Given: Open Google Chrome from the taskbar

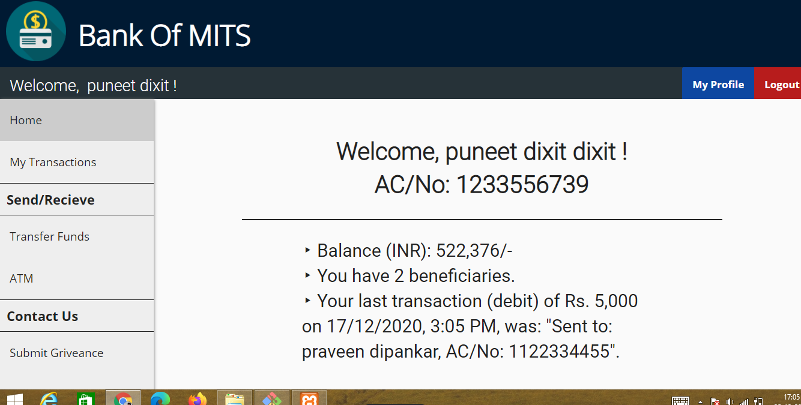Looking at the screenshot, I should (122, 398).
